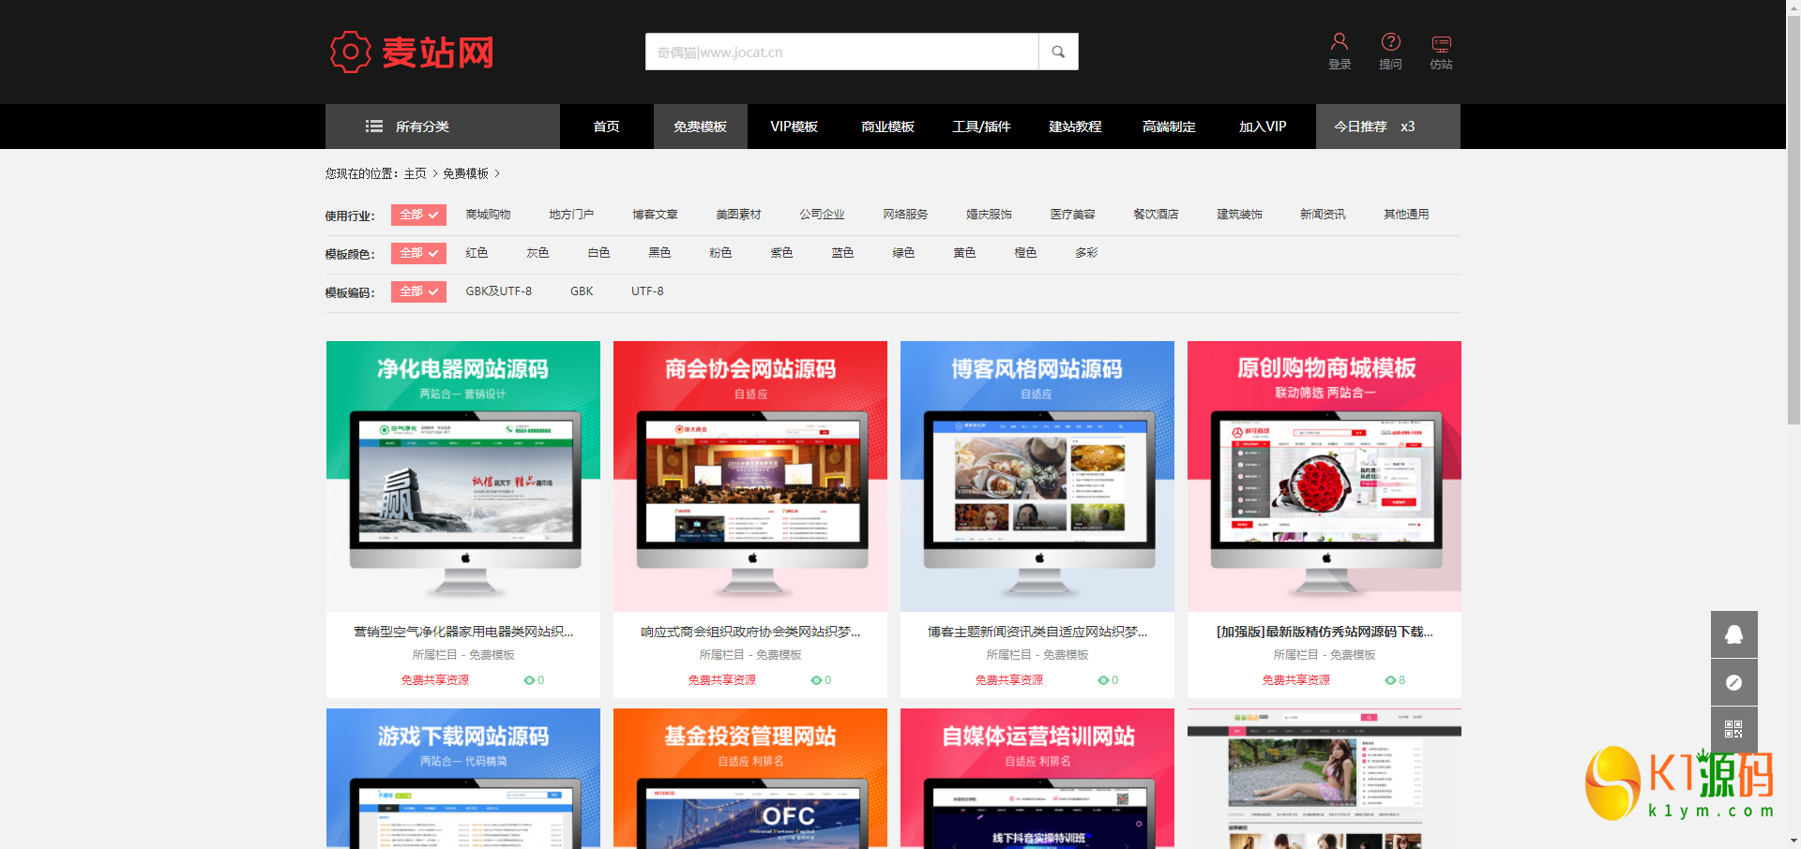
Task: Click the 今日推荐 x3 button
Action: coord(1388,127)
